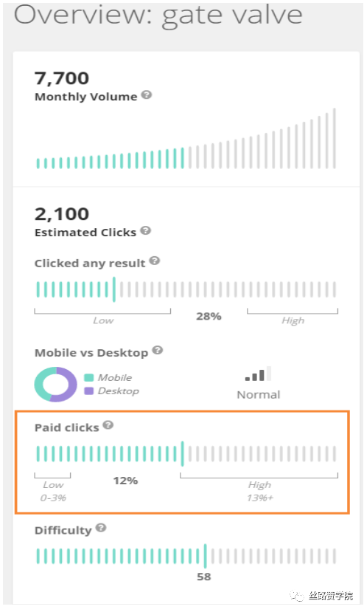
Task: Click the Difficulty bar marker above 58
Action: click(205, 556)
